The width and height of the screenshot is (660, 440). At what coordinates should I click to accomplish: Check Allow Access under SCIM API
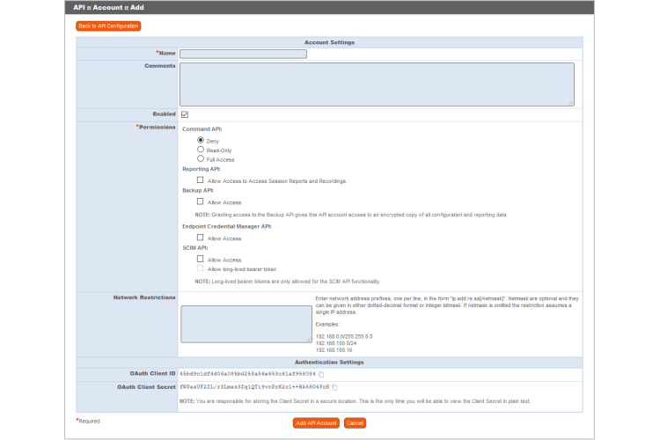click(x=201, y=260)
